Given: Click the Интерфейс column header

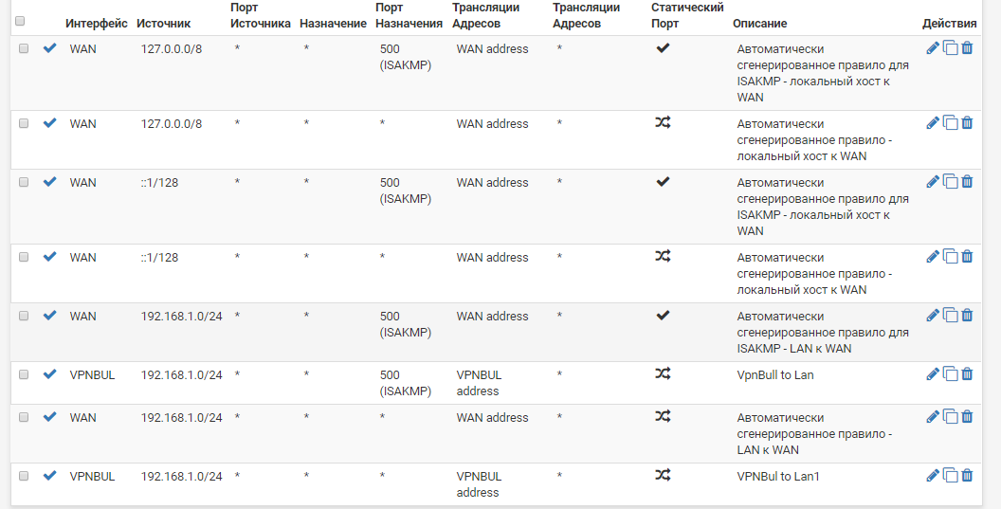Looking at the screenshot, I should click(97, 24).
